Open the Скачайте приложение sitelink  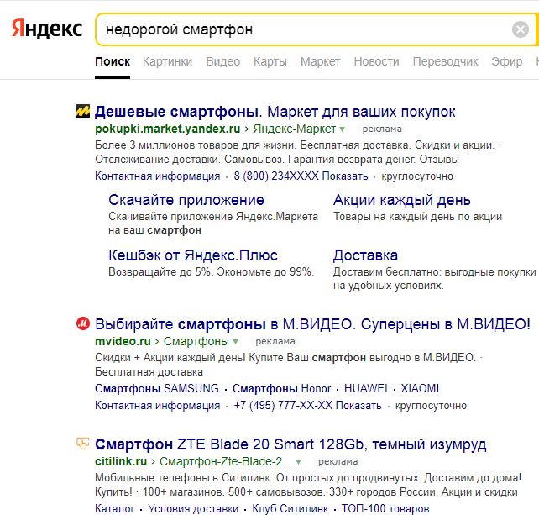coord(186,200)
